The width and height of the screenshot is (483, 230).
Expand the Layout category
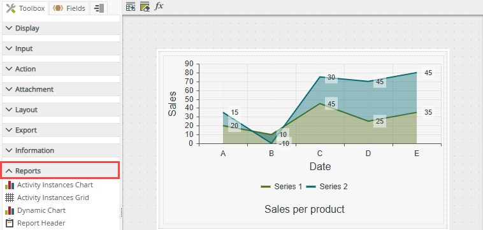click(x=61, y=110)
